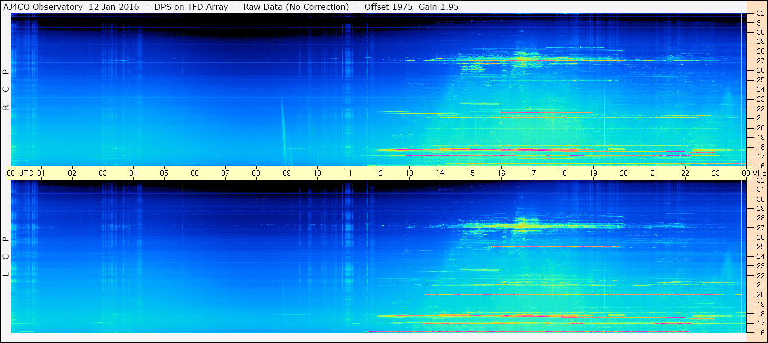This screenshot has width=768, height=343.
Task: Click the 25 MHz tick of LCP panel
Action: (x=760, y=247)
